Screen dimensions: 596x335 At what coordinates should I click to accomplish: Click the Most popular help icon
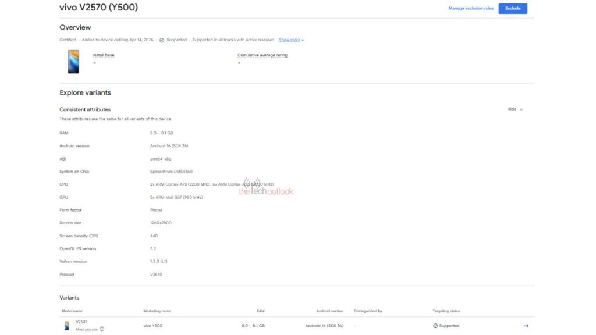(102, 329)
